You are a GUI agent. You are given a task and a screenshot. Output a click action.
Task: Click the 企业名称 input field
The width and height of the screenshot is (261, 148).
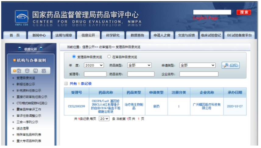199,74
